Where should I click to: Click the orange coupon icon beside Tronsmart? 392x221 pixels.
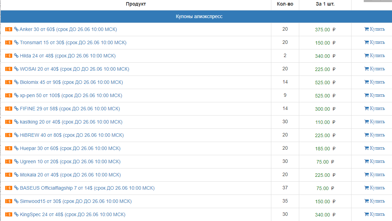8,42
